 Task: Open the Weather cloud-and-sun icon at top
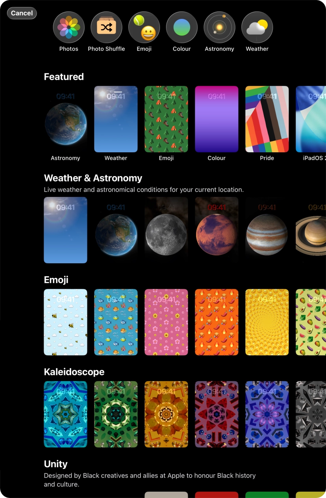tap(257, 27)
